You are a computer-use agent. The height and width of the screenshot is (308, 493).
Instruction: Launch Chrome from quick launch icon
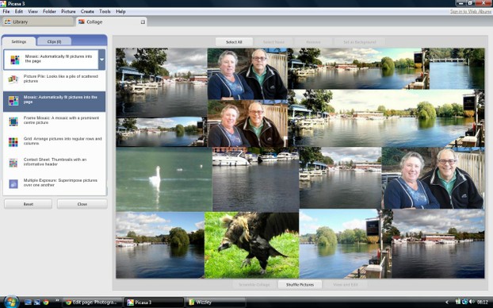tap(46, 302)
